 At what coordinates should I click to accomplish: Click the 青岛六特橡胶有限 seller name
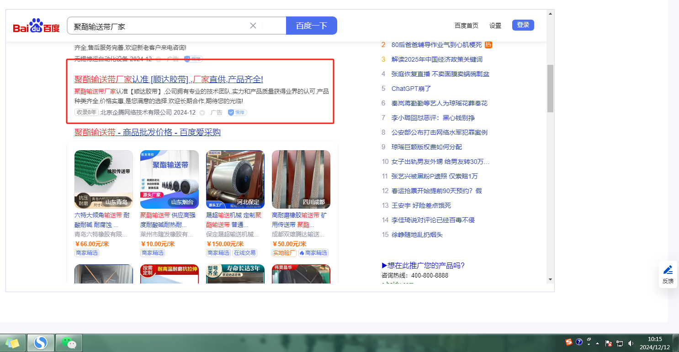pos(101,234)
